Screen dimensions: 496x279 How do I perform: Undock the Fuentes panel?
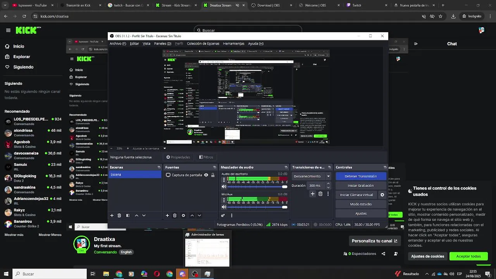click(214, 167)
